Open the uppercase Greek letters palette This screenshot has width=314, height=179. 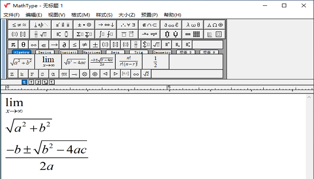215,25
